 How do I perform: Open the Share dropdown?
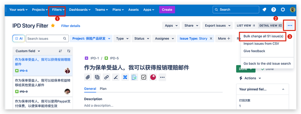coord(191,25)
